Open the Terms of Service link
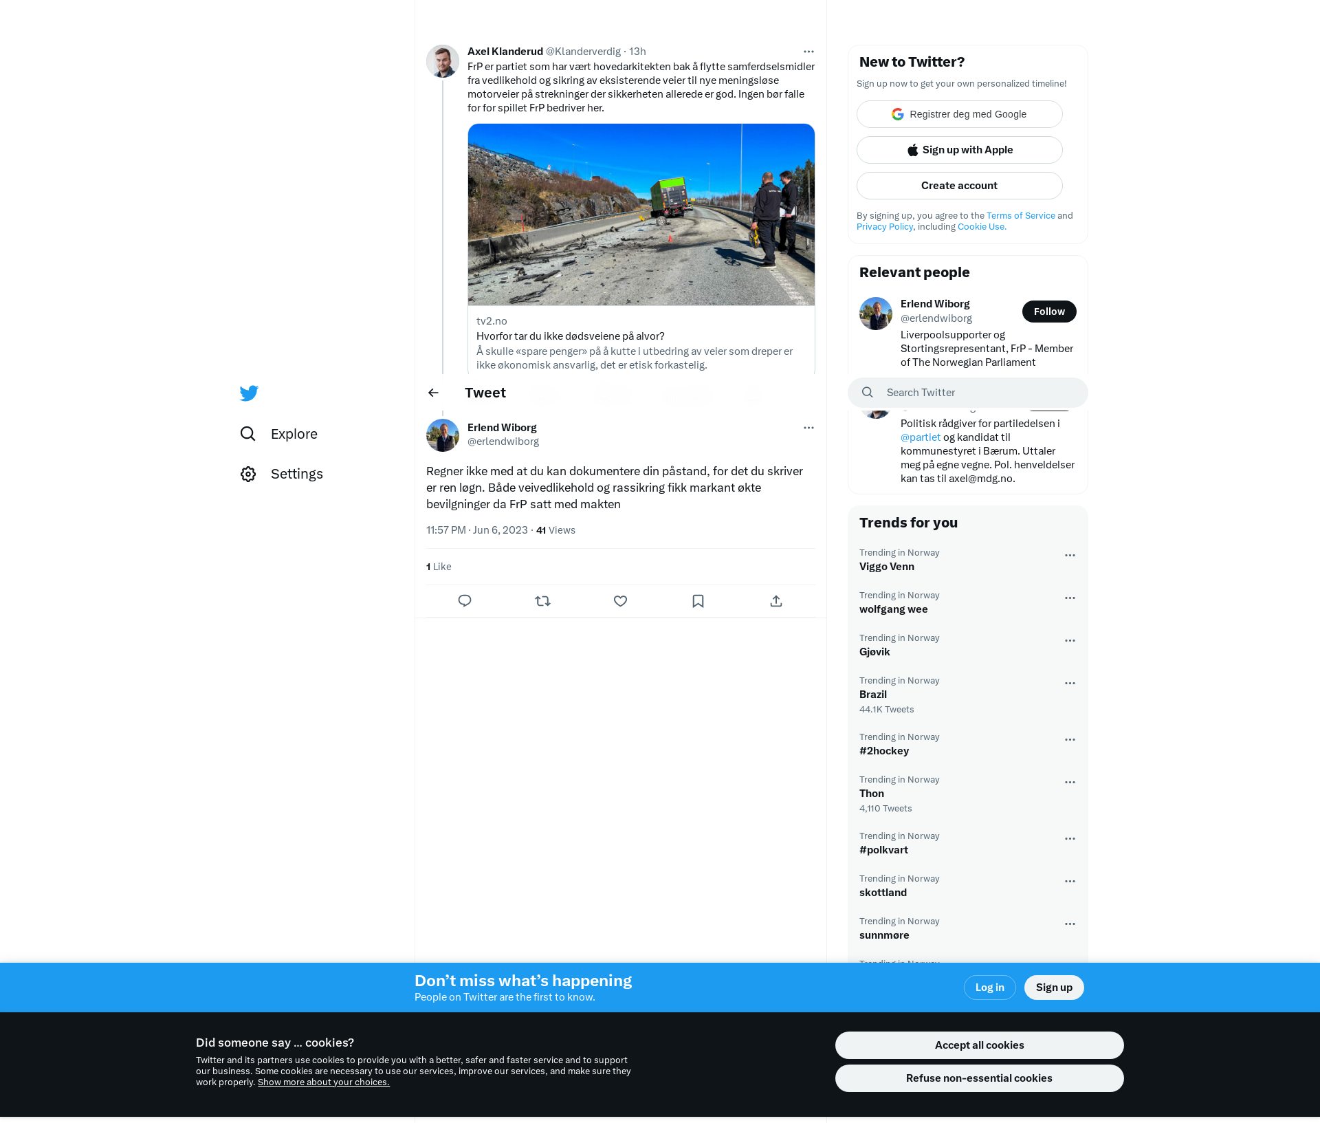Image resolution: width=1320 pixels, height=1123 pixels. click(x=1020, y=216)
